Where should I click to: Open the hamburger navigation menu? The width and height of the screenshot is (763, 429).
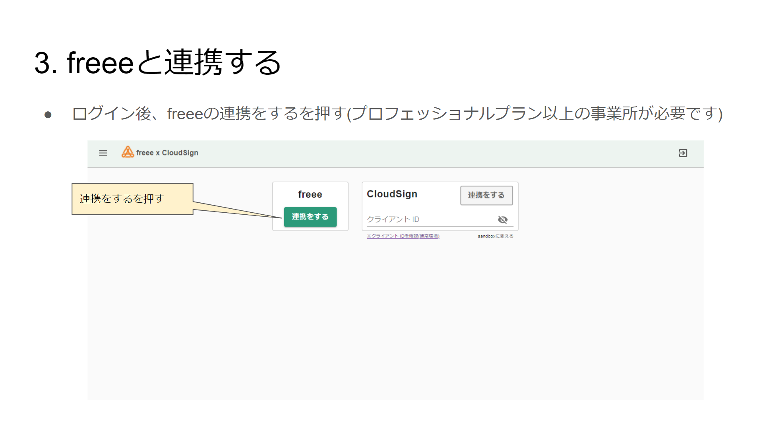point(103,153)
